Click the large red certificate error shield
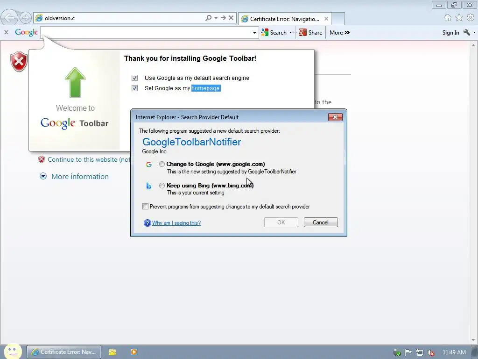 pos(19,62)
